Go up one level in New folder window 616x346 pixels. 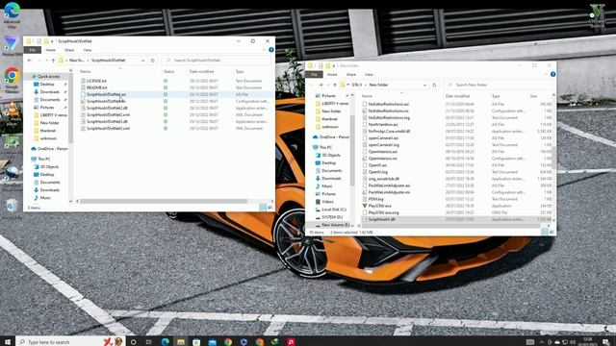tap(335, 85)
